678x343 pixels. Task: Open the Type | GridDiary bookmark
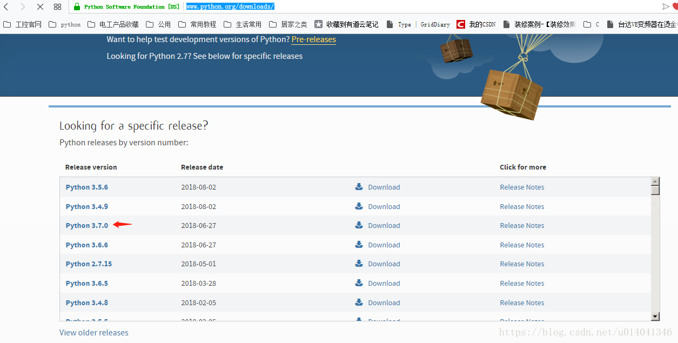pyautogui.click(x=418, y=24)
